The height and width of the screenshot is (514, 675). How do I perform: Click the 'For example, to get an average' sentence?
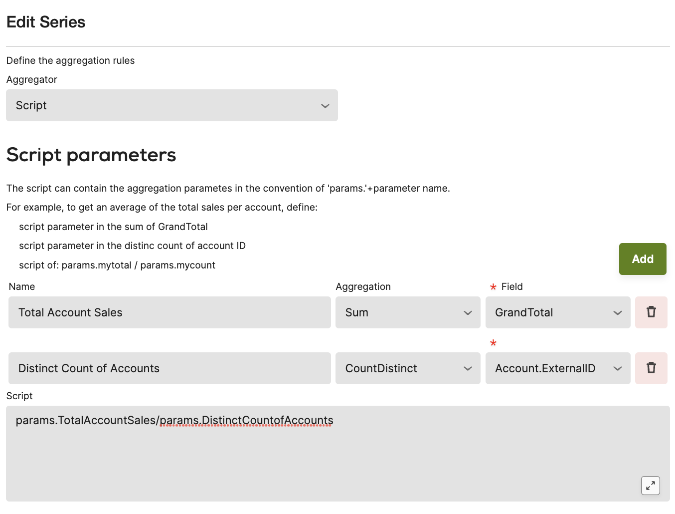point(162,207)
